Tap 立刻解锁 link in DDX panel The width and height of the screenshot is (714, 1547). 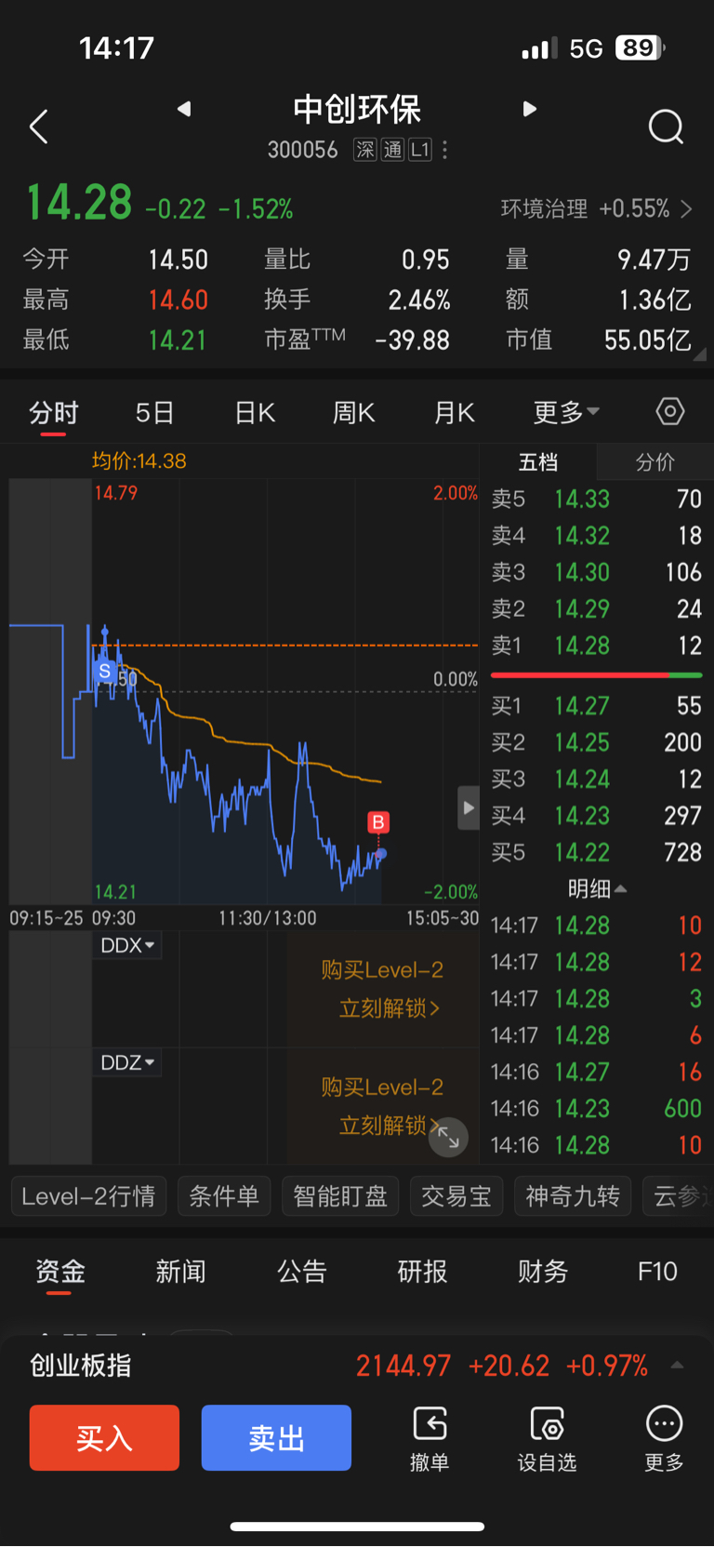(x=389, y=1008)
